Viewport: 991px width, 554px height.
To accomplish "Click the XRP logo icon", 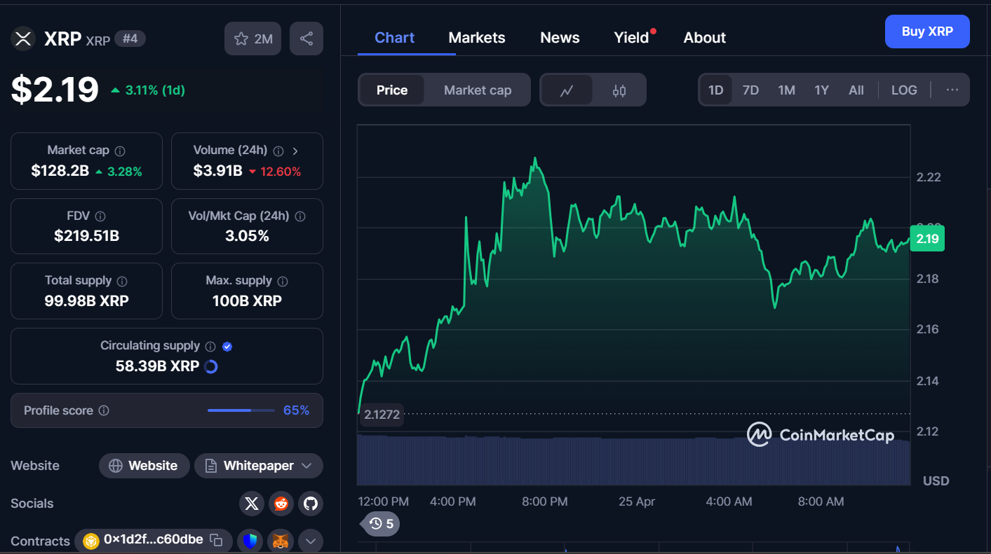I will pos(23,39).
